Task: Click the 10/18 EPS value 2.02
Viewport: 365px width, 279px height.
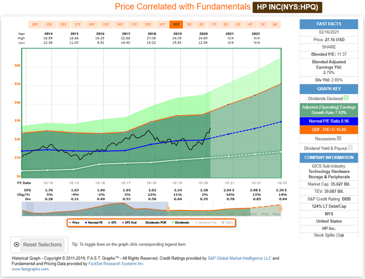Action: (x=152, y=190)
